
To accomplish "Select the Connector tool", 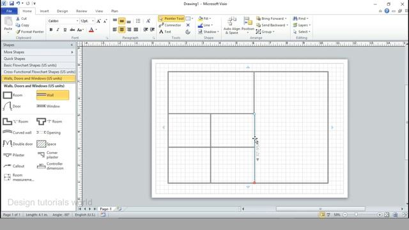I will [x=170, y=25].
